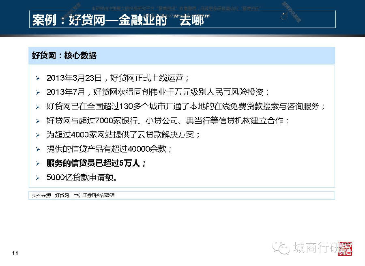Select the heading '好贷网：核心数据'

[64, 56]
